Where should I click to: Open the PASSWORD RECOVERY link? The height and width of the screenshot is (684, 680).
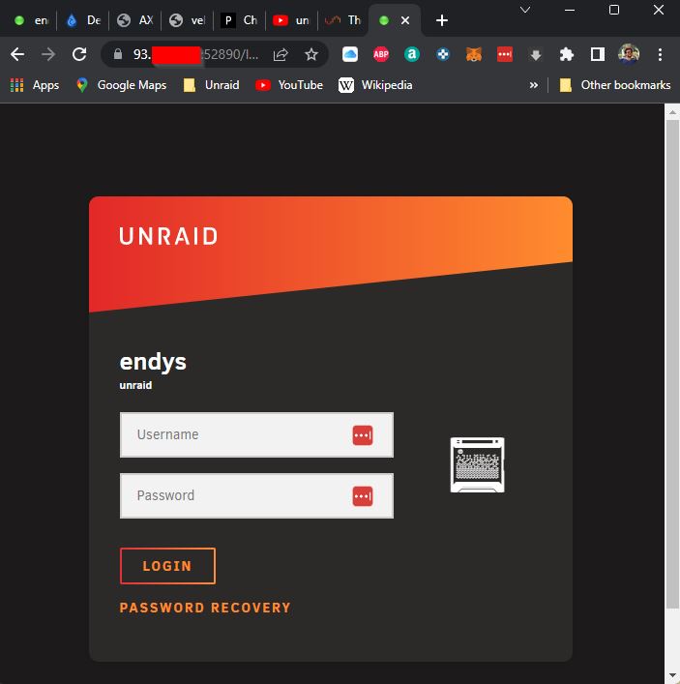pos(205,608)
